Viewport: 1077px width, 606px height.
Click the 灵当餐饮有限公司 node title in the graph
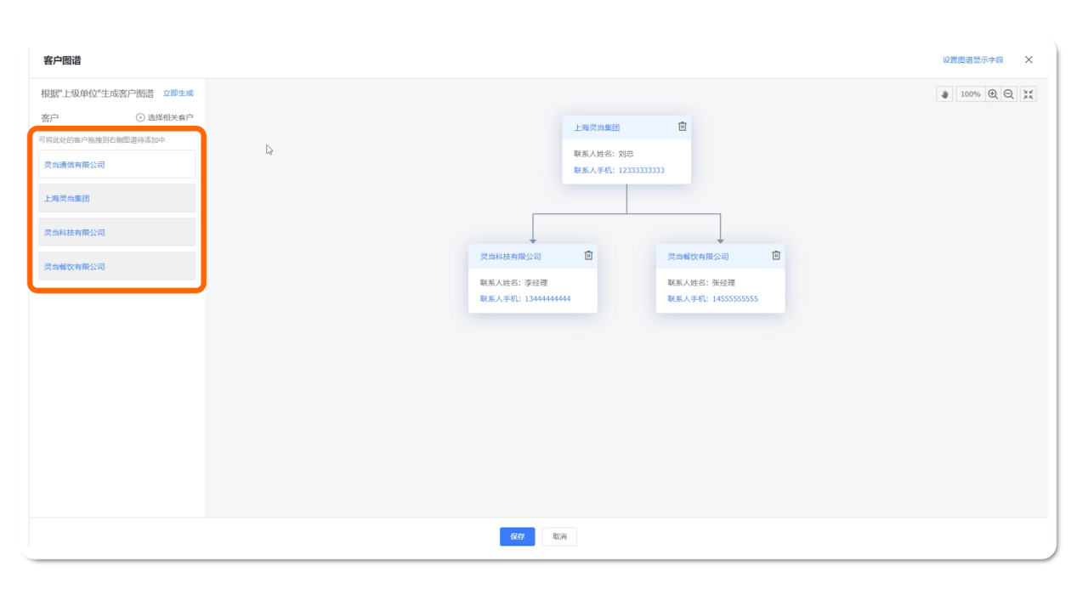click(698, 257)
